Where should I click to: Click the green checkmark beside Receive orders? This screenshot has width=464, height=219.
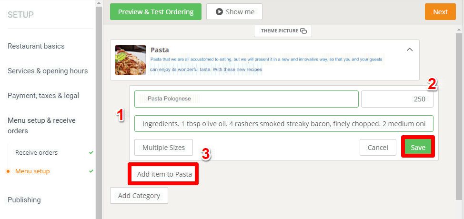tap(91, 152)
